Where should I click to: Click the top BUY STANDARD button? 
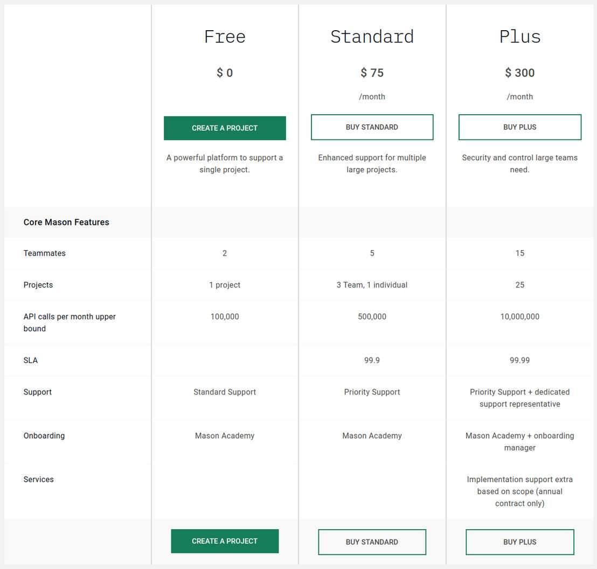pyautogui.click(x=372, y=127)
